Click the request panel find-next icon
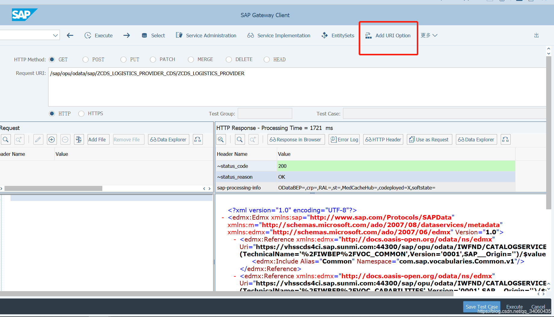Viewport: 554px width, 317px height. 19,140
